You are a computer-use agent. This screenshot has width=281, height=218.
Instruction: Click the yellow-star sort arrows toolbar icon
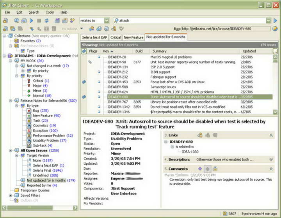coord(73,21)
